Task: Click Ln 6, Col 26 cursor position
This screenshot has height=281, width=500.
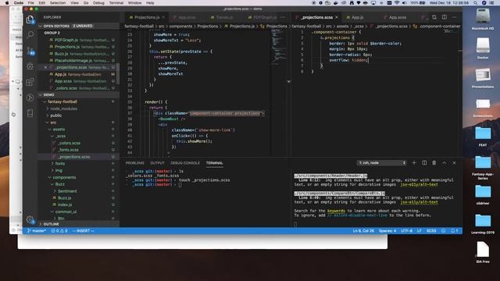Action: tap(363, 231)
